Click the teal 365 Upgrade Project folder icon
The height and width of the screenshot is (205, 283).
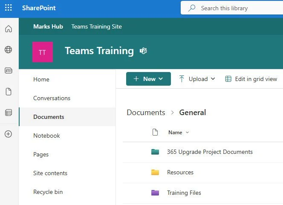point(155,152)
